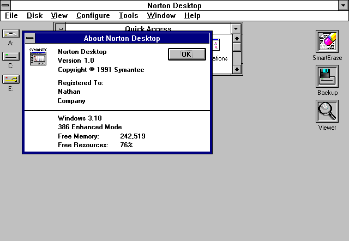Image resolution: width=349 pixels, height=241 pixels.
Task: Click 'Copyright © 1991 Symantec' text
Action: tap(101, 70)
